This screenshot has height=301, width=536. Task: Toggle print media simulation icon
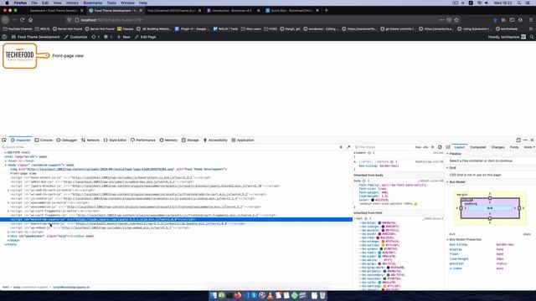[440, 147]
